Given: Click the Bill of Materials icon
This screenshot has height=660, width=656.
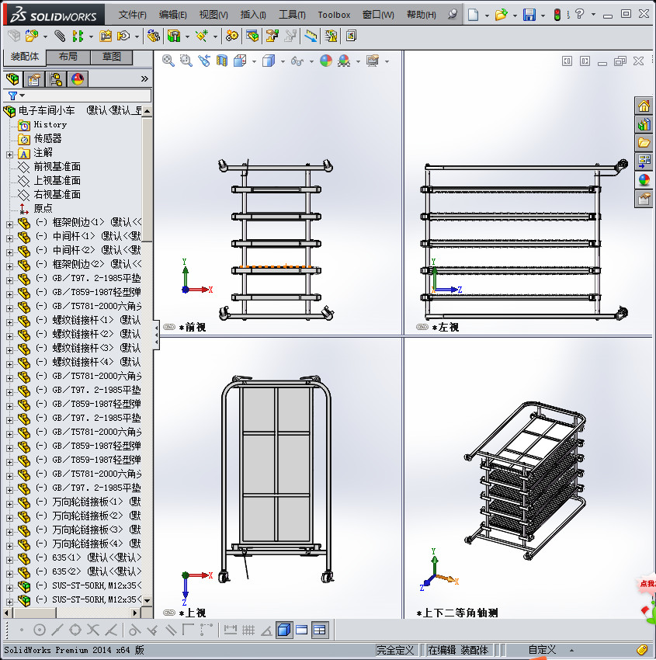Looking at the screenshot, I should (x=252, y=36).
